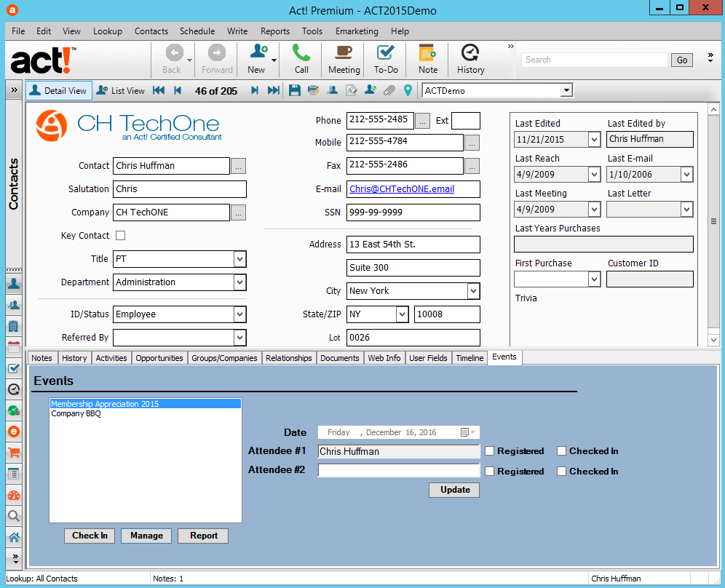Check Registered for Attendee #2
This screenshot has width=725, height=588.
[x=490, y=472]
